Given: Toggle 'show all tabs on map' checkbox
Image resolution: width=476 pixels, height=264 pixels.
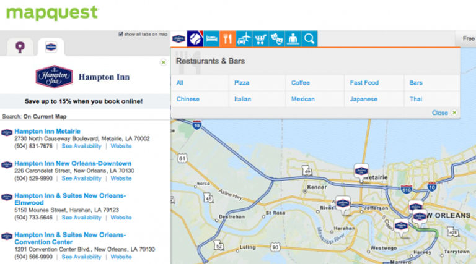Looking at the screenshot, I should pyautogui.click(x=120, y=34).
